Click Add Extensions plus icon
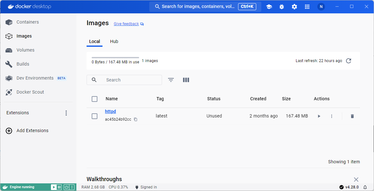 click(9, 131)
